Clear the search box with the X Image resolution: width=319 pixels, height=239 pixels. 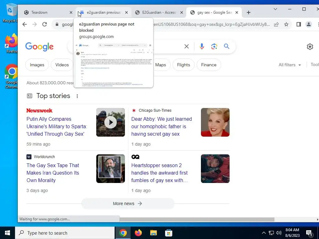[187, 47]
